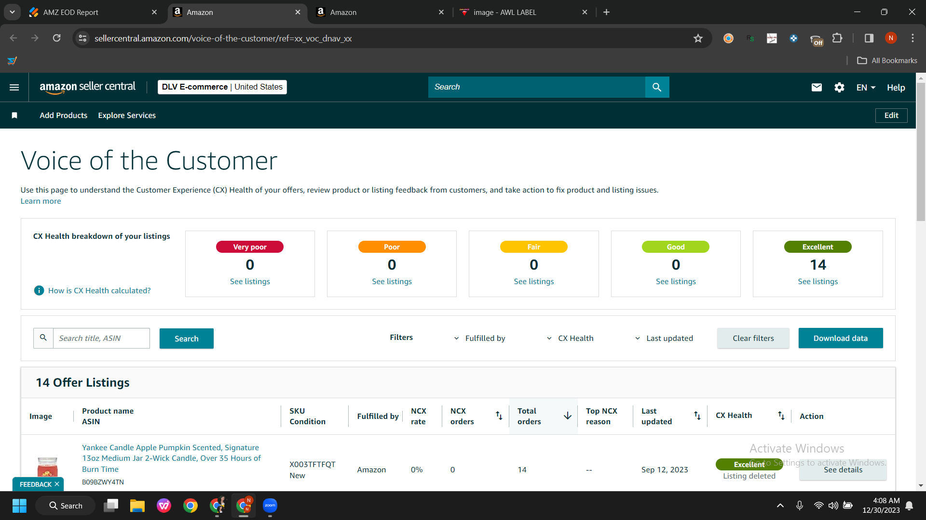The height and width of the screenshot is (520, 926).
Task: Open the EN language dropdown
Action: (x=866, y=87)
